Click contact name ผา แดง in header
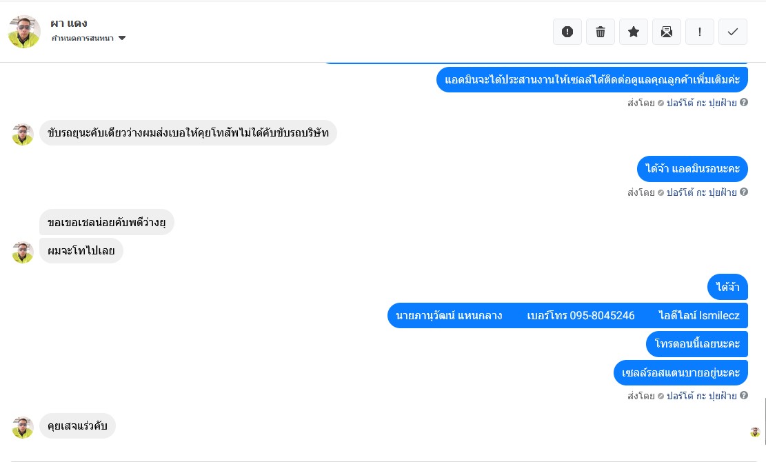 click(69, 23)
